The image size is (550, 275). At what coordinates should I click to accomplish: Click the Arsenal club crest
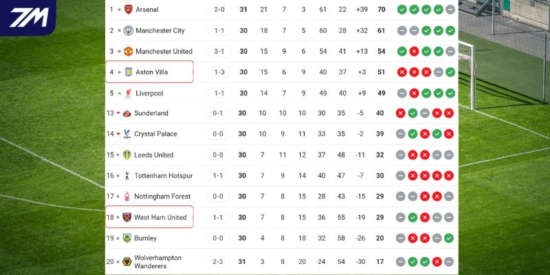(127, 10)
